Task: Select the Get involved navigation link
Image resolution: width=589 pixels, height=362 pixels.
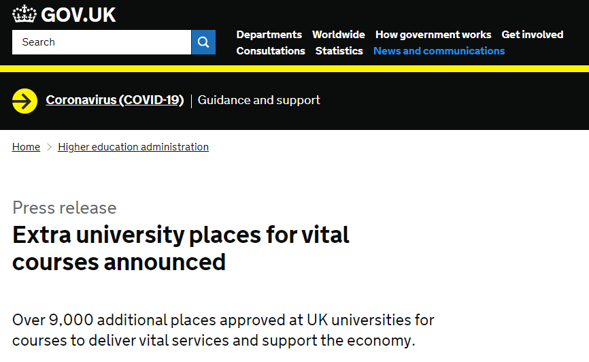Action: [x=533, y=35]
